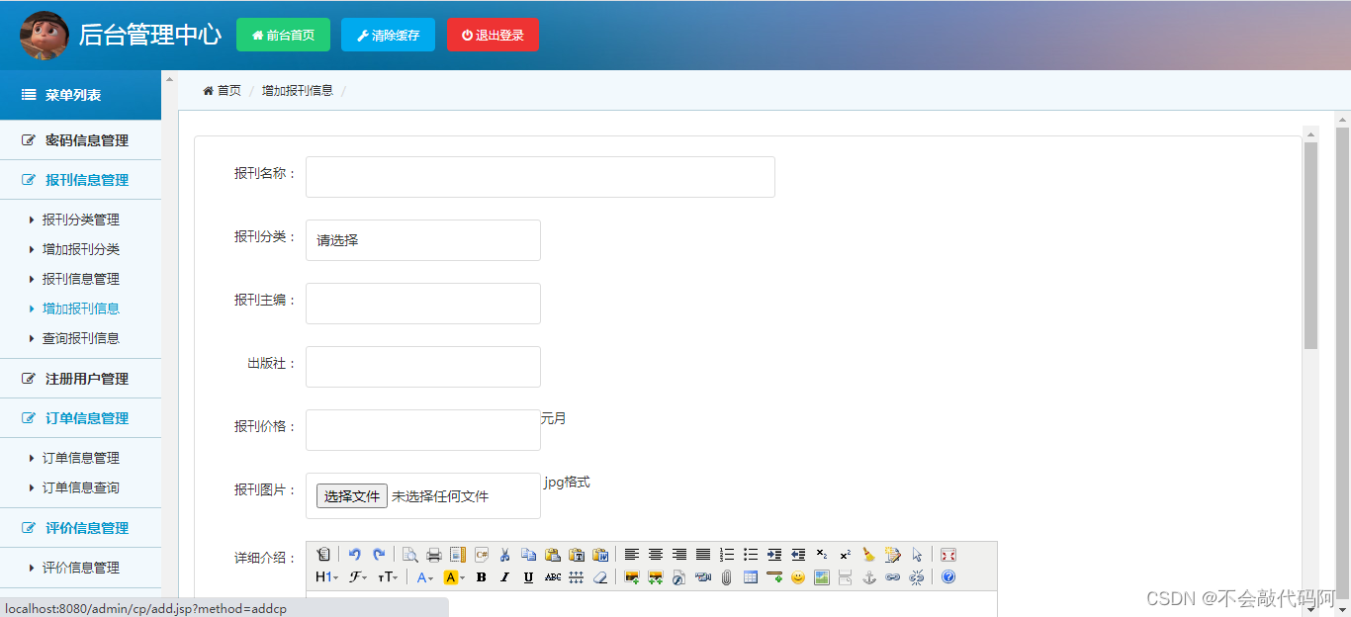Select the Bold formatting icon
The width and height of the screenshot is (1351, 617).
click(482, 577)
